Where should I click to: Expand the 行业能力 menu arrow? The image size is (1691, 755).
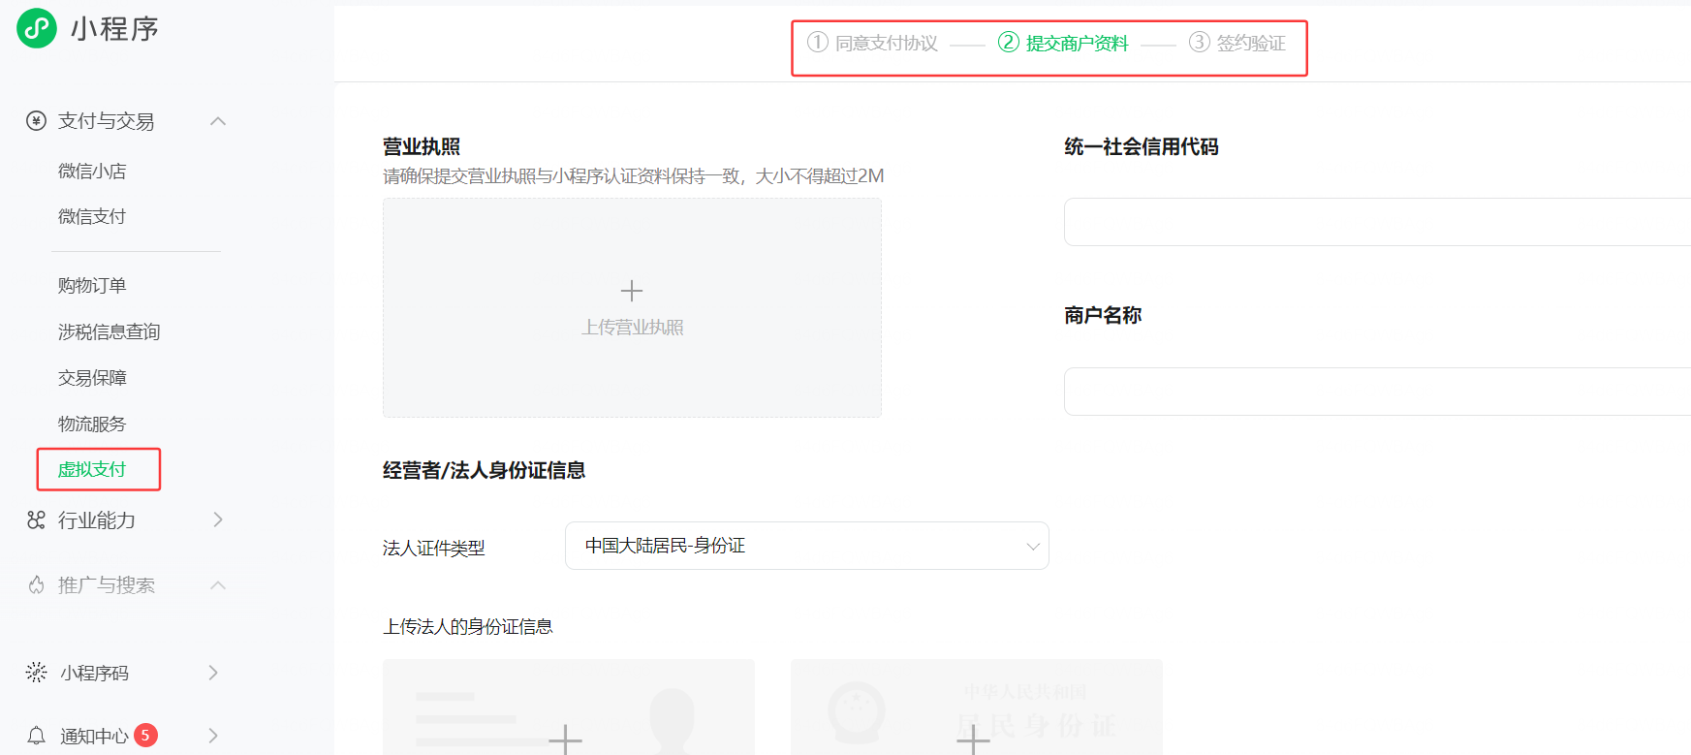tap(218, 520)
